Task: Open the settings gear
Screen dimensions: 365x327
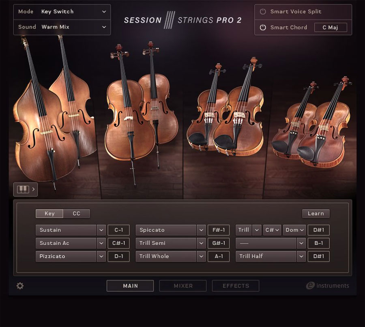Action: pyautogui.click(x=19, y=286)
